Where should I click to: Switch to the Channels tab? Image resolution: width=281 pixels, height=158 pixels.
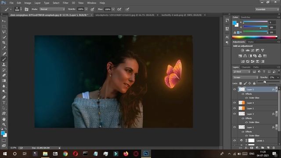click(x=246, y=67)
